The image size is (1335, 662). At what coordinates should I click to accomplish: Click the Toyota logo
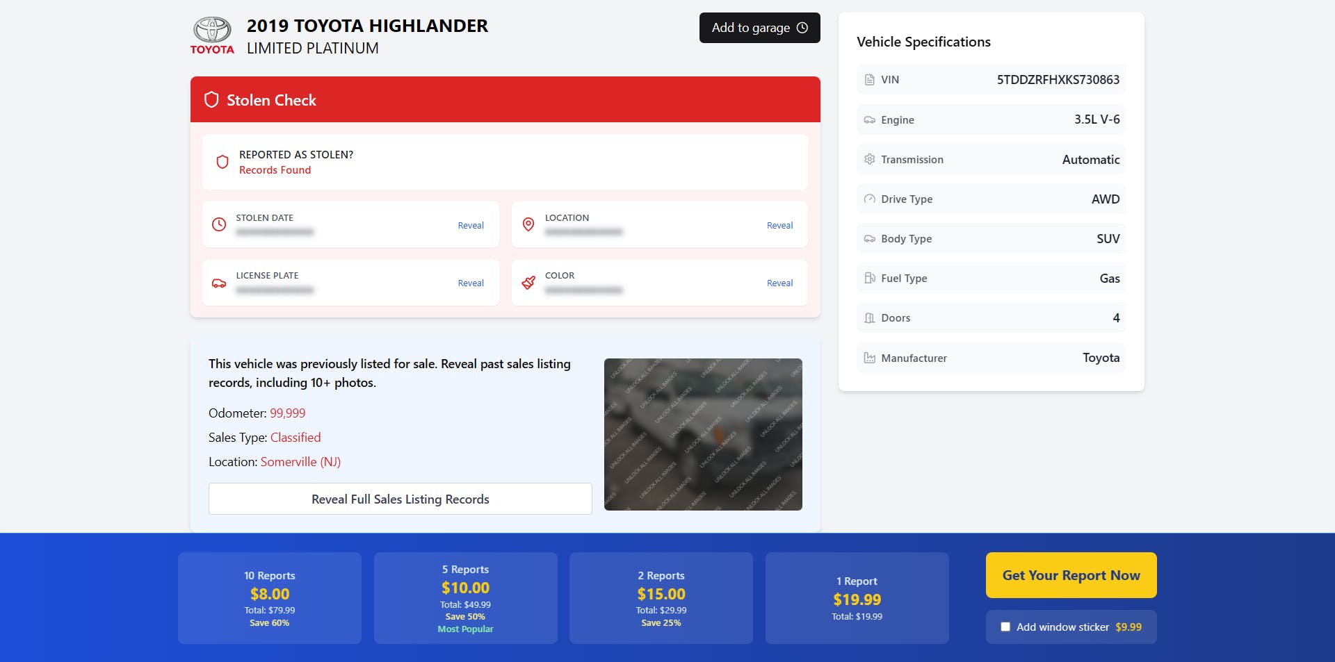click(212, 35)
